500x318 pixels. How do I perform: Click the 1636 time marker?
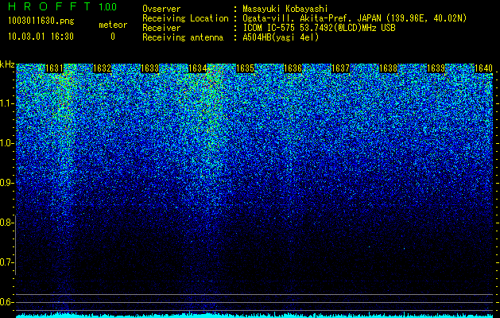click(293, 68)
